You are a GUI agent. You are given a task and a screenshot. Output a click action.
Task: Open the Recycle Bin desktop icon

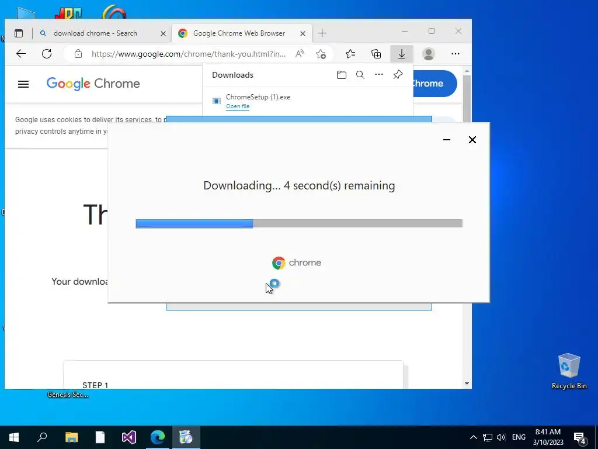tap(569, 371)
